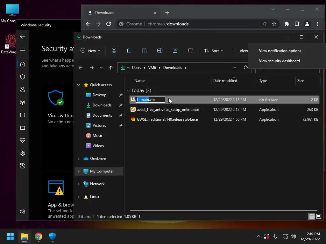Select View security dashboard menu entry
Viewport: 326px width, 244px height.
click(279, 61)
